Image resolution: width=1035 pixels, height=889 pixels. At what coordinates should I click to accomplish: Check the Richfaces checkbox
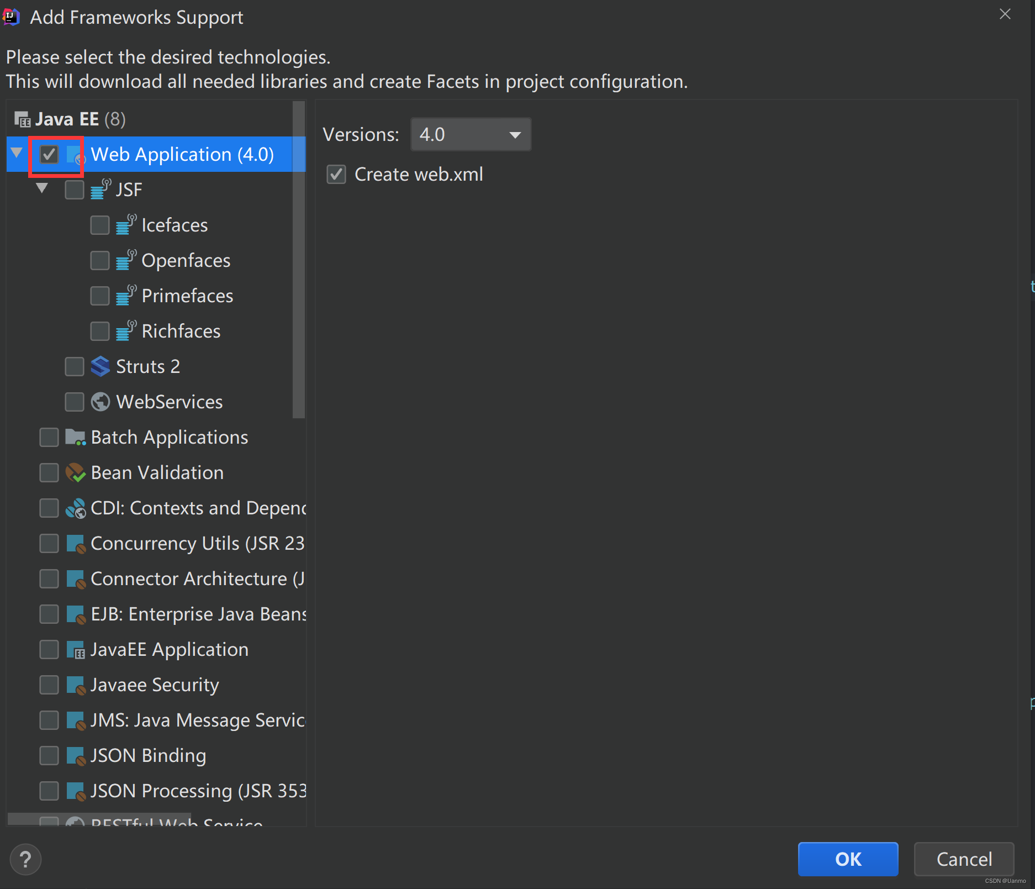100,331
